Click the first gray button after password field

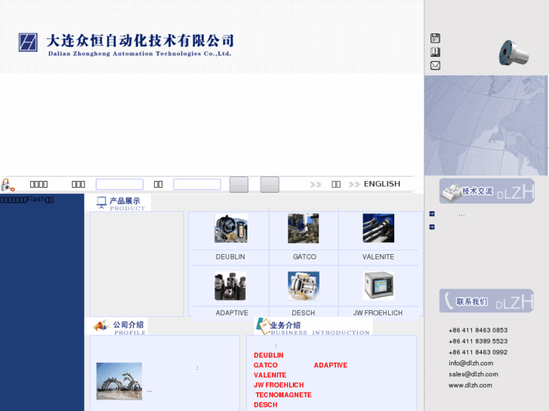[239, 184]
